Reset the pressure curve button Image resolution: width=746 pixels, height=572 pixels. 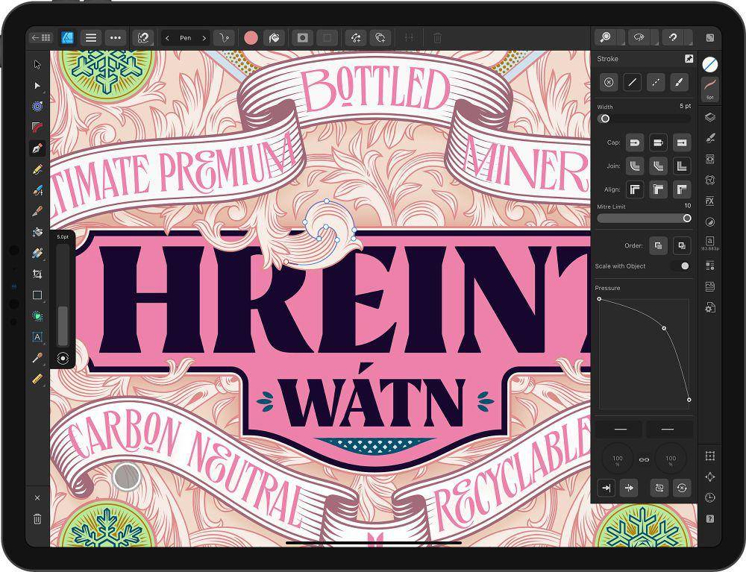(682, 488)
